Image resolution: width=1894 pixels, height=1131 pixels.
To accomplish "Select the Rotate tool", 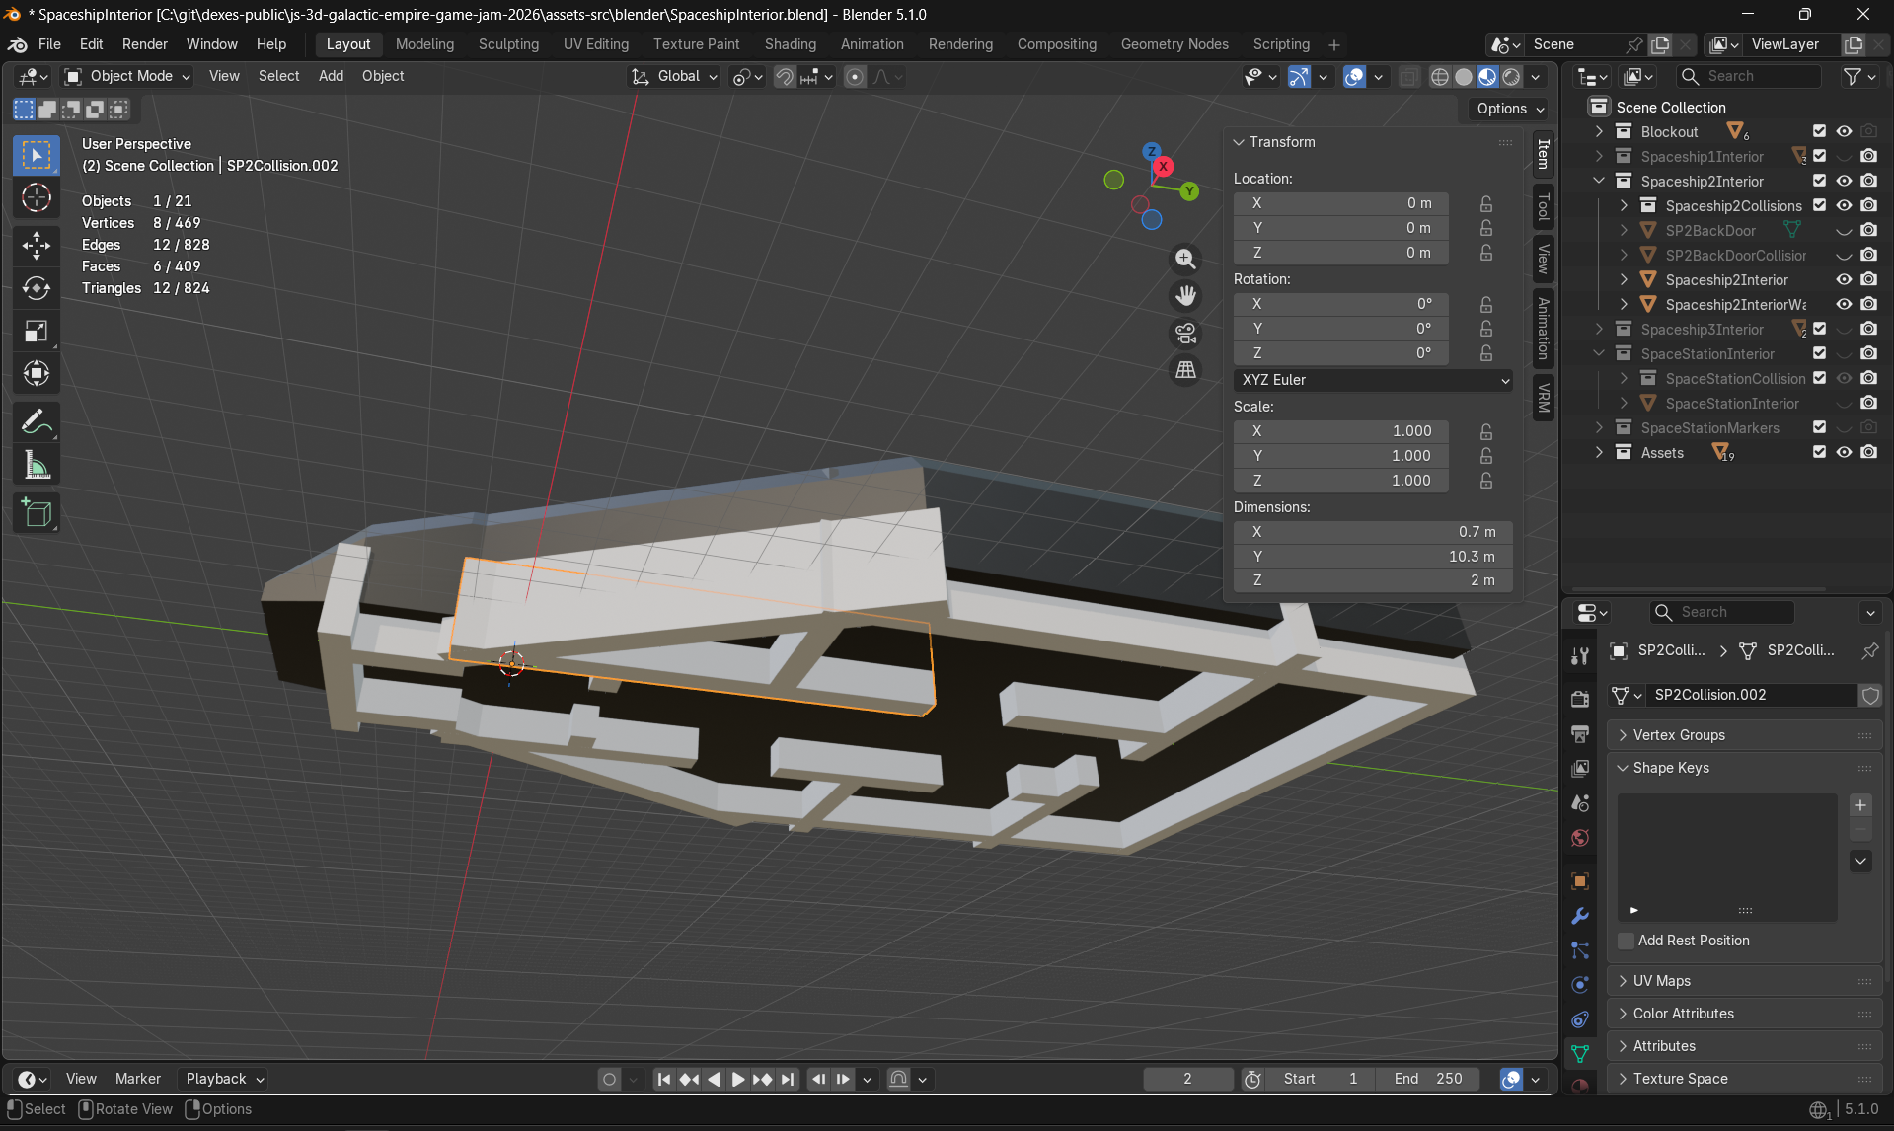I will (36, 288).
